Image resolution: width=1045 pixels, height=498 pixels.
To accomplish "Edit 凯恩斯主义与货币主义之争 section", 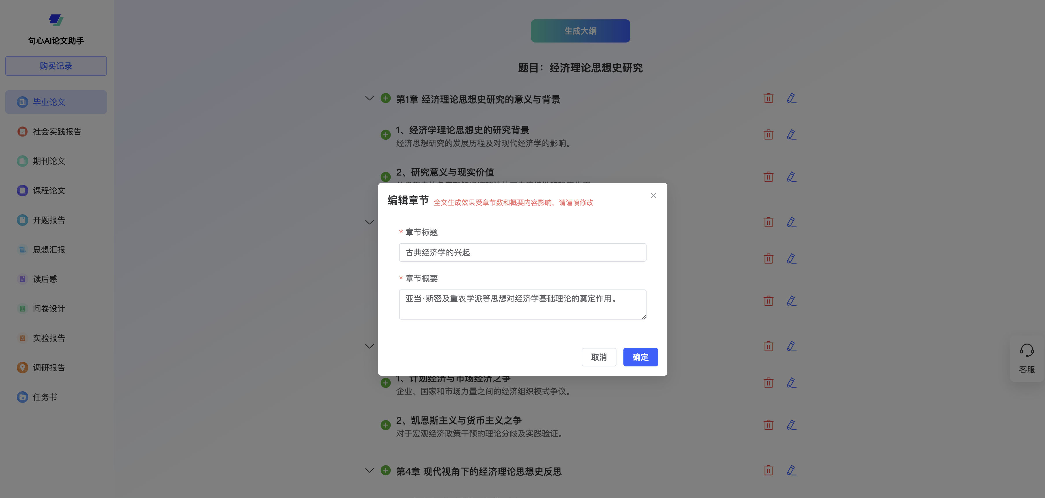I will click(791, 425).
